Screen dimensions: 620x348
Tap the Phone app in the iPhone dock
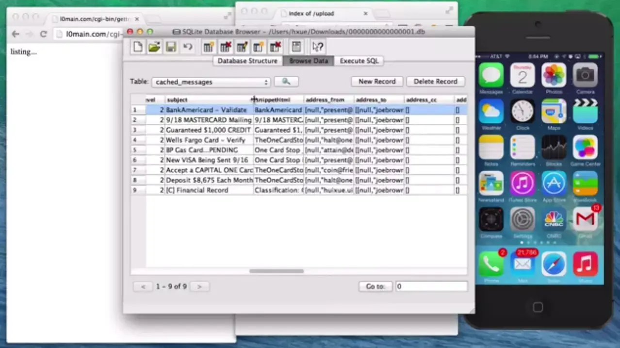pyautogui.click(x=491, y=264)
